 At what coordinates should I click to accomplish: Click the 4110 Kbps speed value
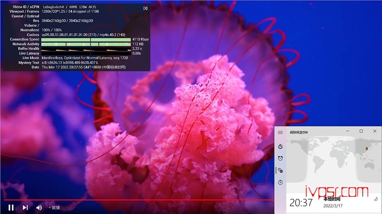pos(141,39)
